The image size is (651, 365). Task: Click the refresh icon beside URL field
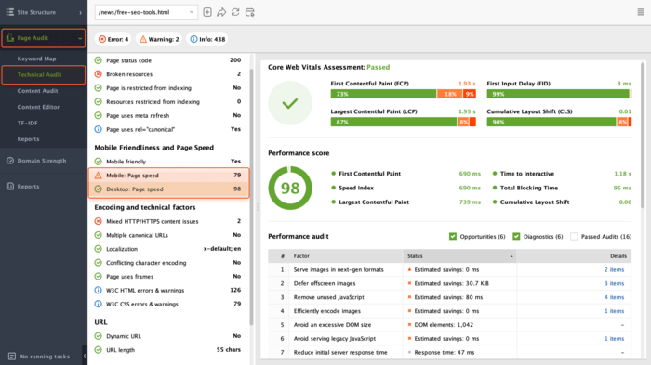235,12
